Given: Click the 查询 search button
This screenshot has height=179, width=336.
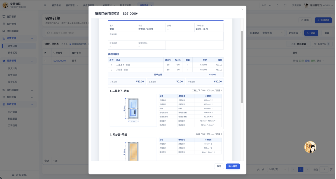Looking at the screenshot, I should (x=311, y=33).
